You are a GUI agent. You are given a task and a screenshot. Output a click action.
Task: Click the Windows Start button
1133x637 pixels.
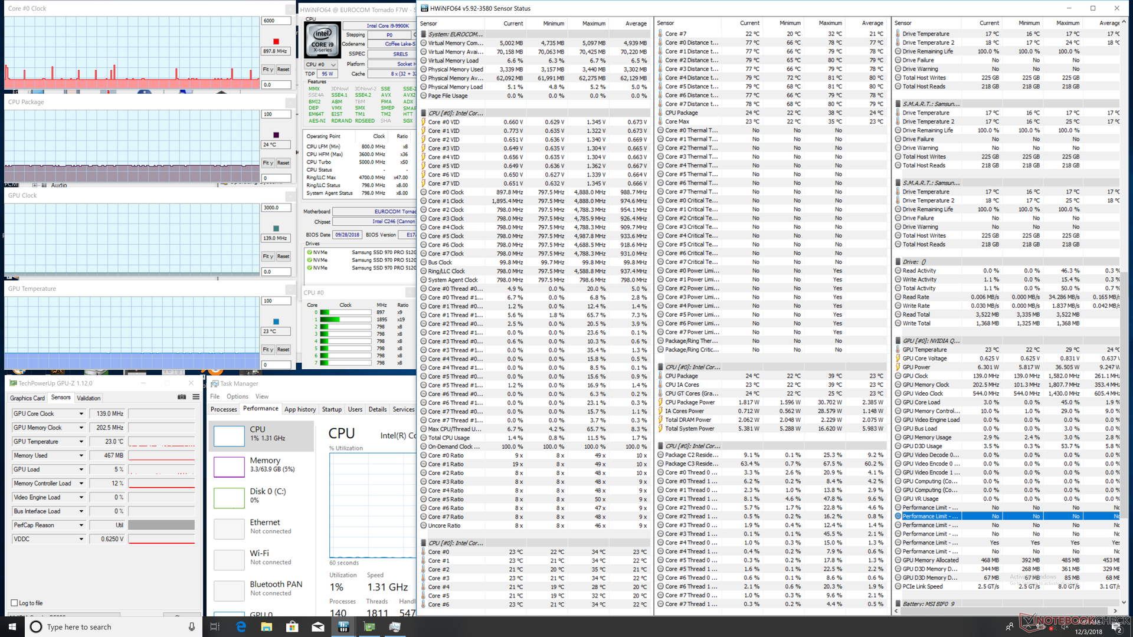click(x=12, y=626)
